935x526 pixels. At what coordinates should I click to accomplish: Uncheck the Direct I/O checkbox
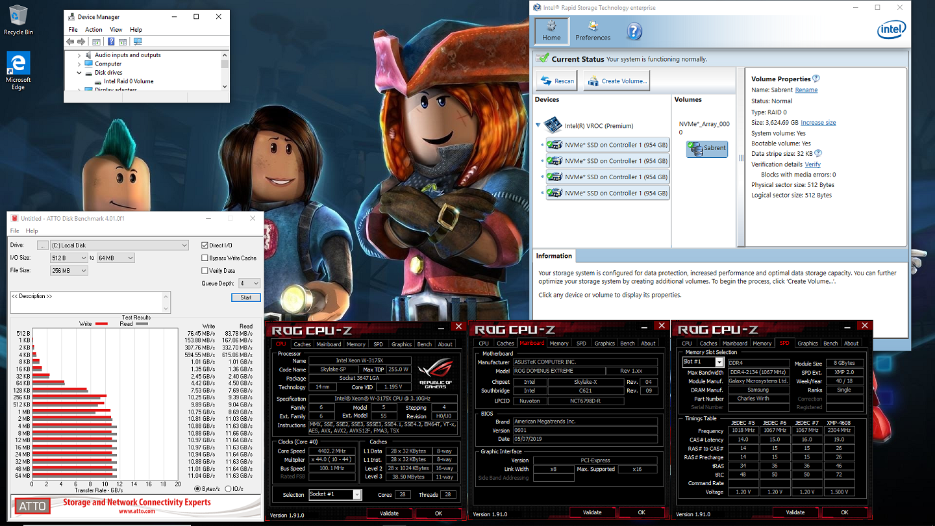coord(205,245)
